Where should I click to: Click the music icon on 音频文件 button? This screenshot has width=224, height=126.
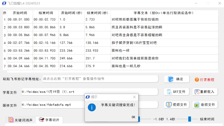coord(197,105)
